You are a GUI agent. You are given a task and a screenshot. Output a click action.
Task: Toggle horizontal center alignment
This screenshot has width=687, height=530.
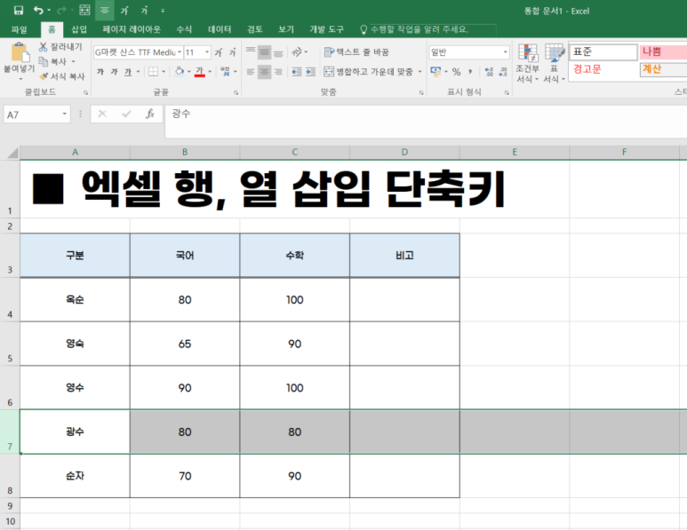coord(264,71)
